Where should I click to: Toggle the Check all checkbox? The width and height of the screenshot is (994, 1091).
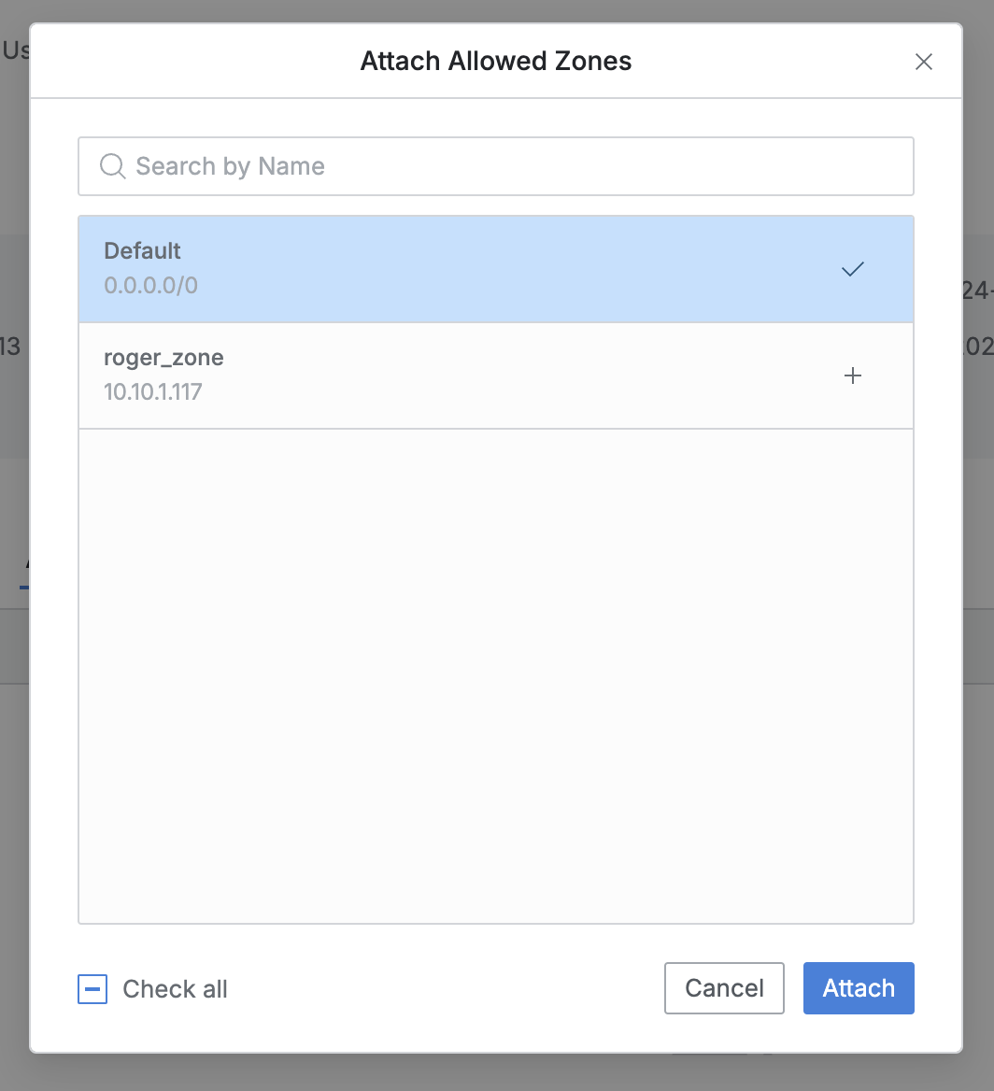click(92, 989)
